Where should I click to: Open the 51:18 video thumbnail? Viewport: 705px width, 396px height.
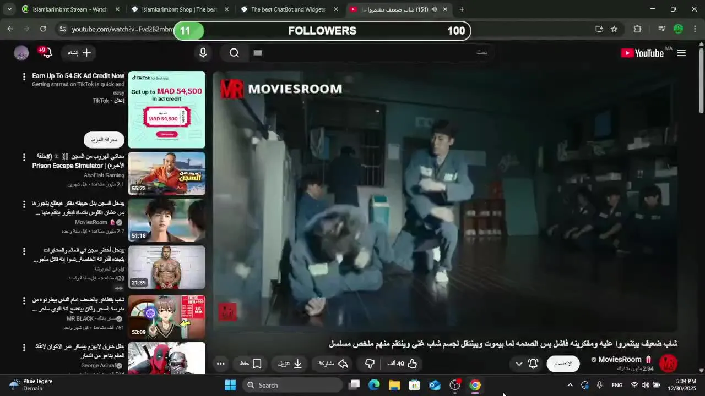point(167,220)
